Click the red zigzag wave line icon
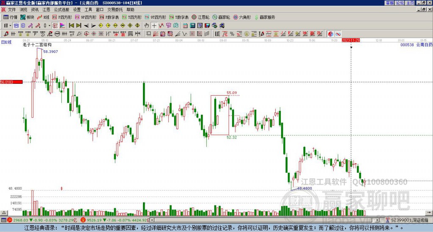The width and height of the screenshot is (433, 232). click(x=161, y=25)
